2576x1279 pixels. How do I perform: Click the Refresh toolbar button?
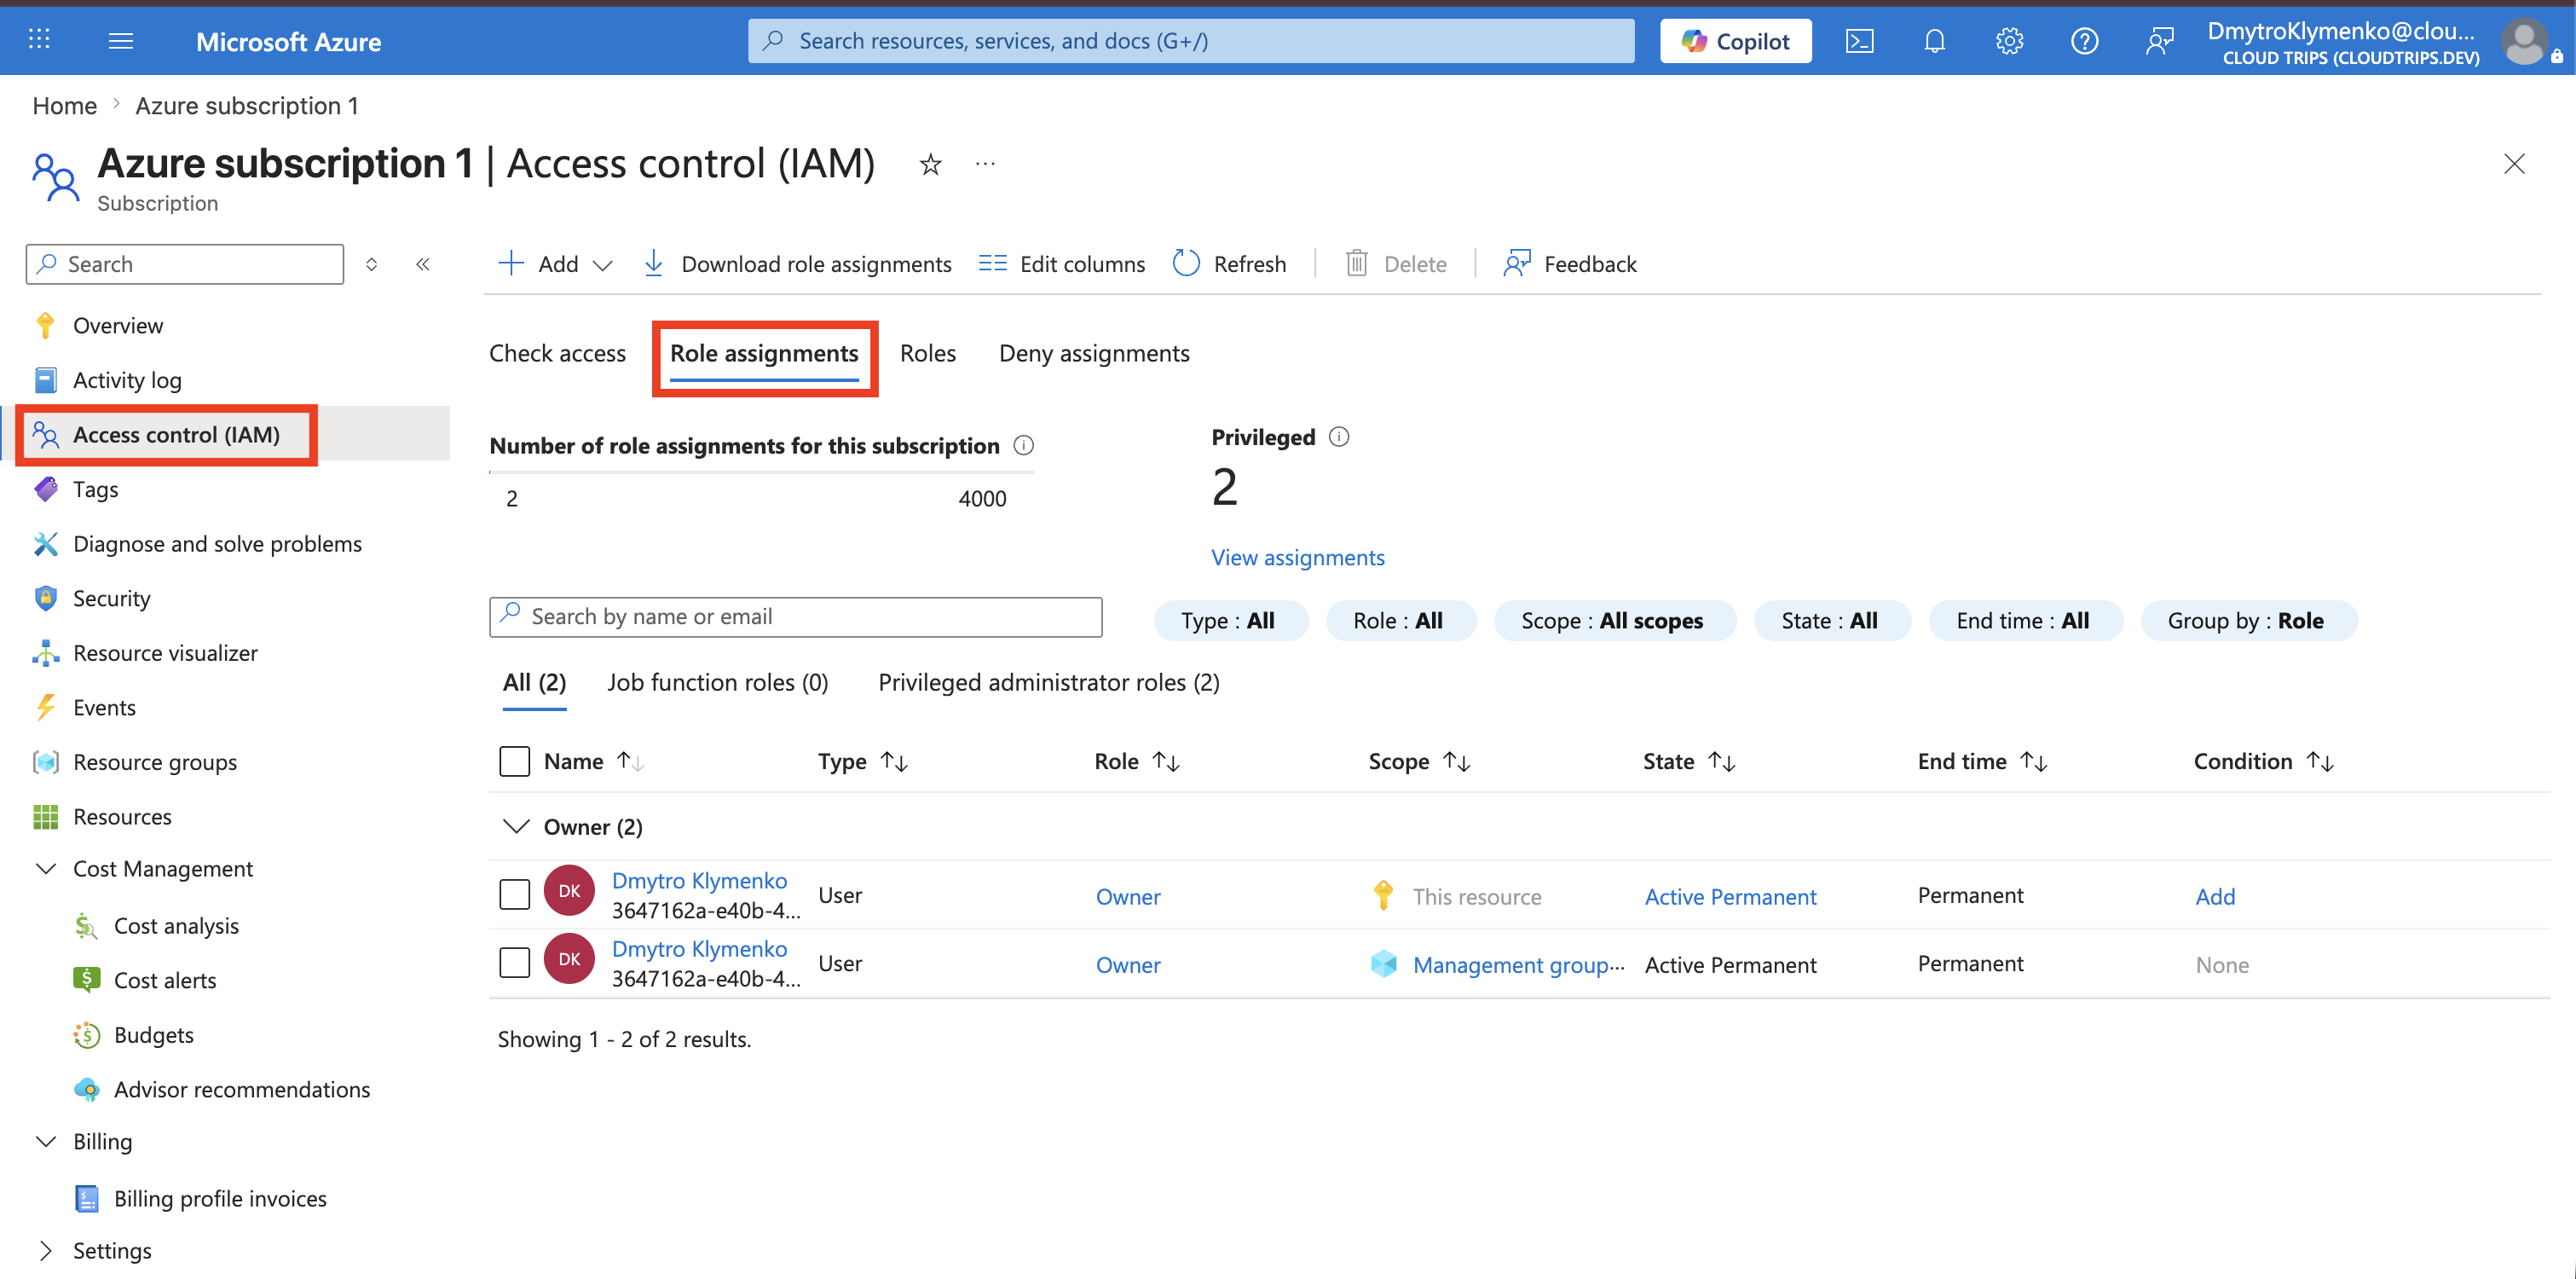click(1229, 264)
